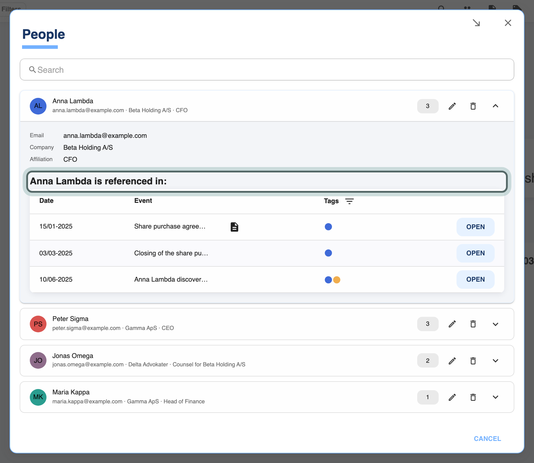Screen dimensions: 534x463
Task: Delete Maria Kappa using trash icon
Action: (x=473, y=397)
